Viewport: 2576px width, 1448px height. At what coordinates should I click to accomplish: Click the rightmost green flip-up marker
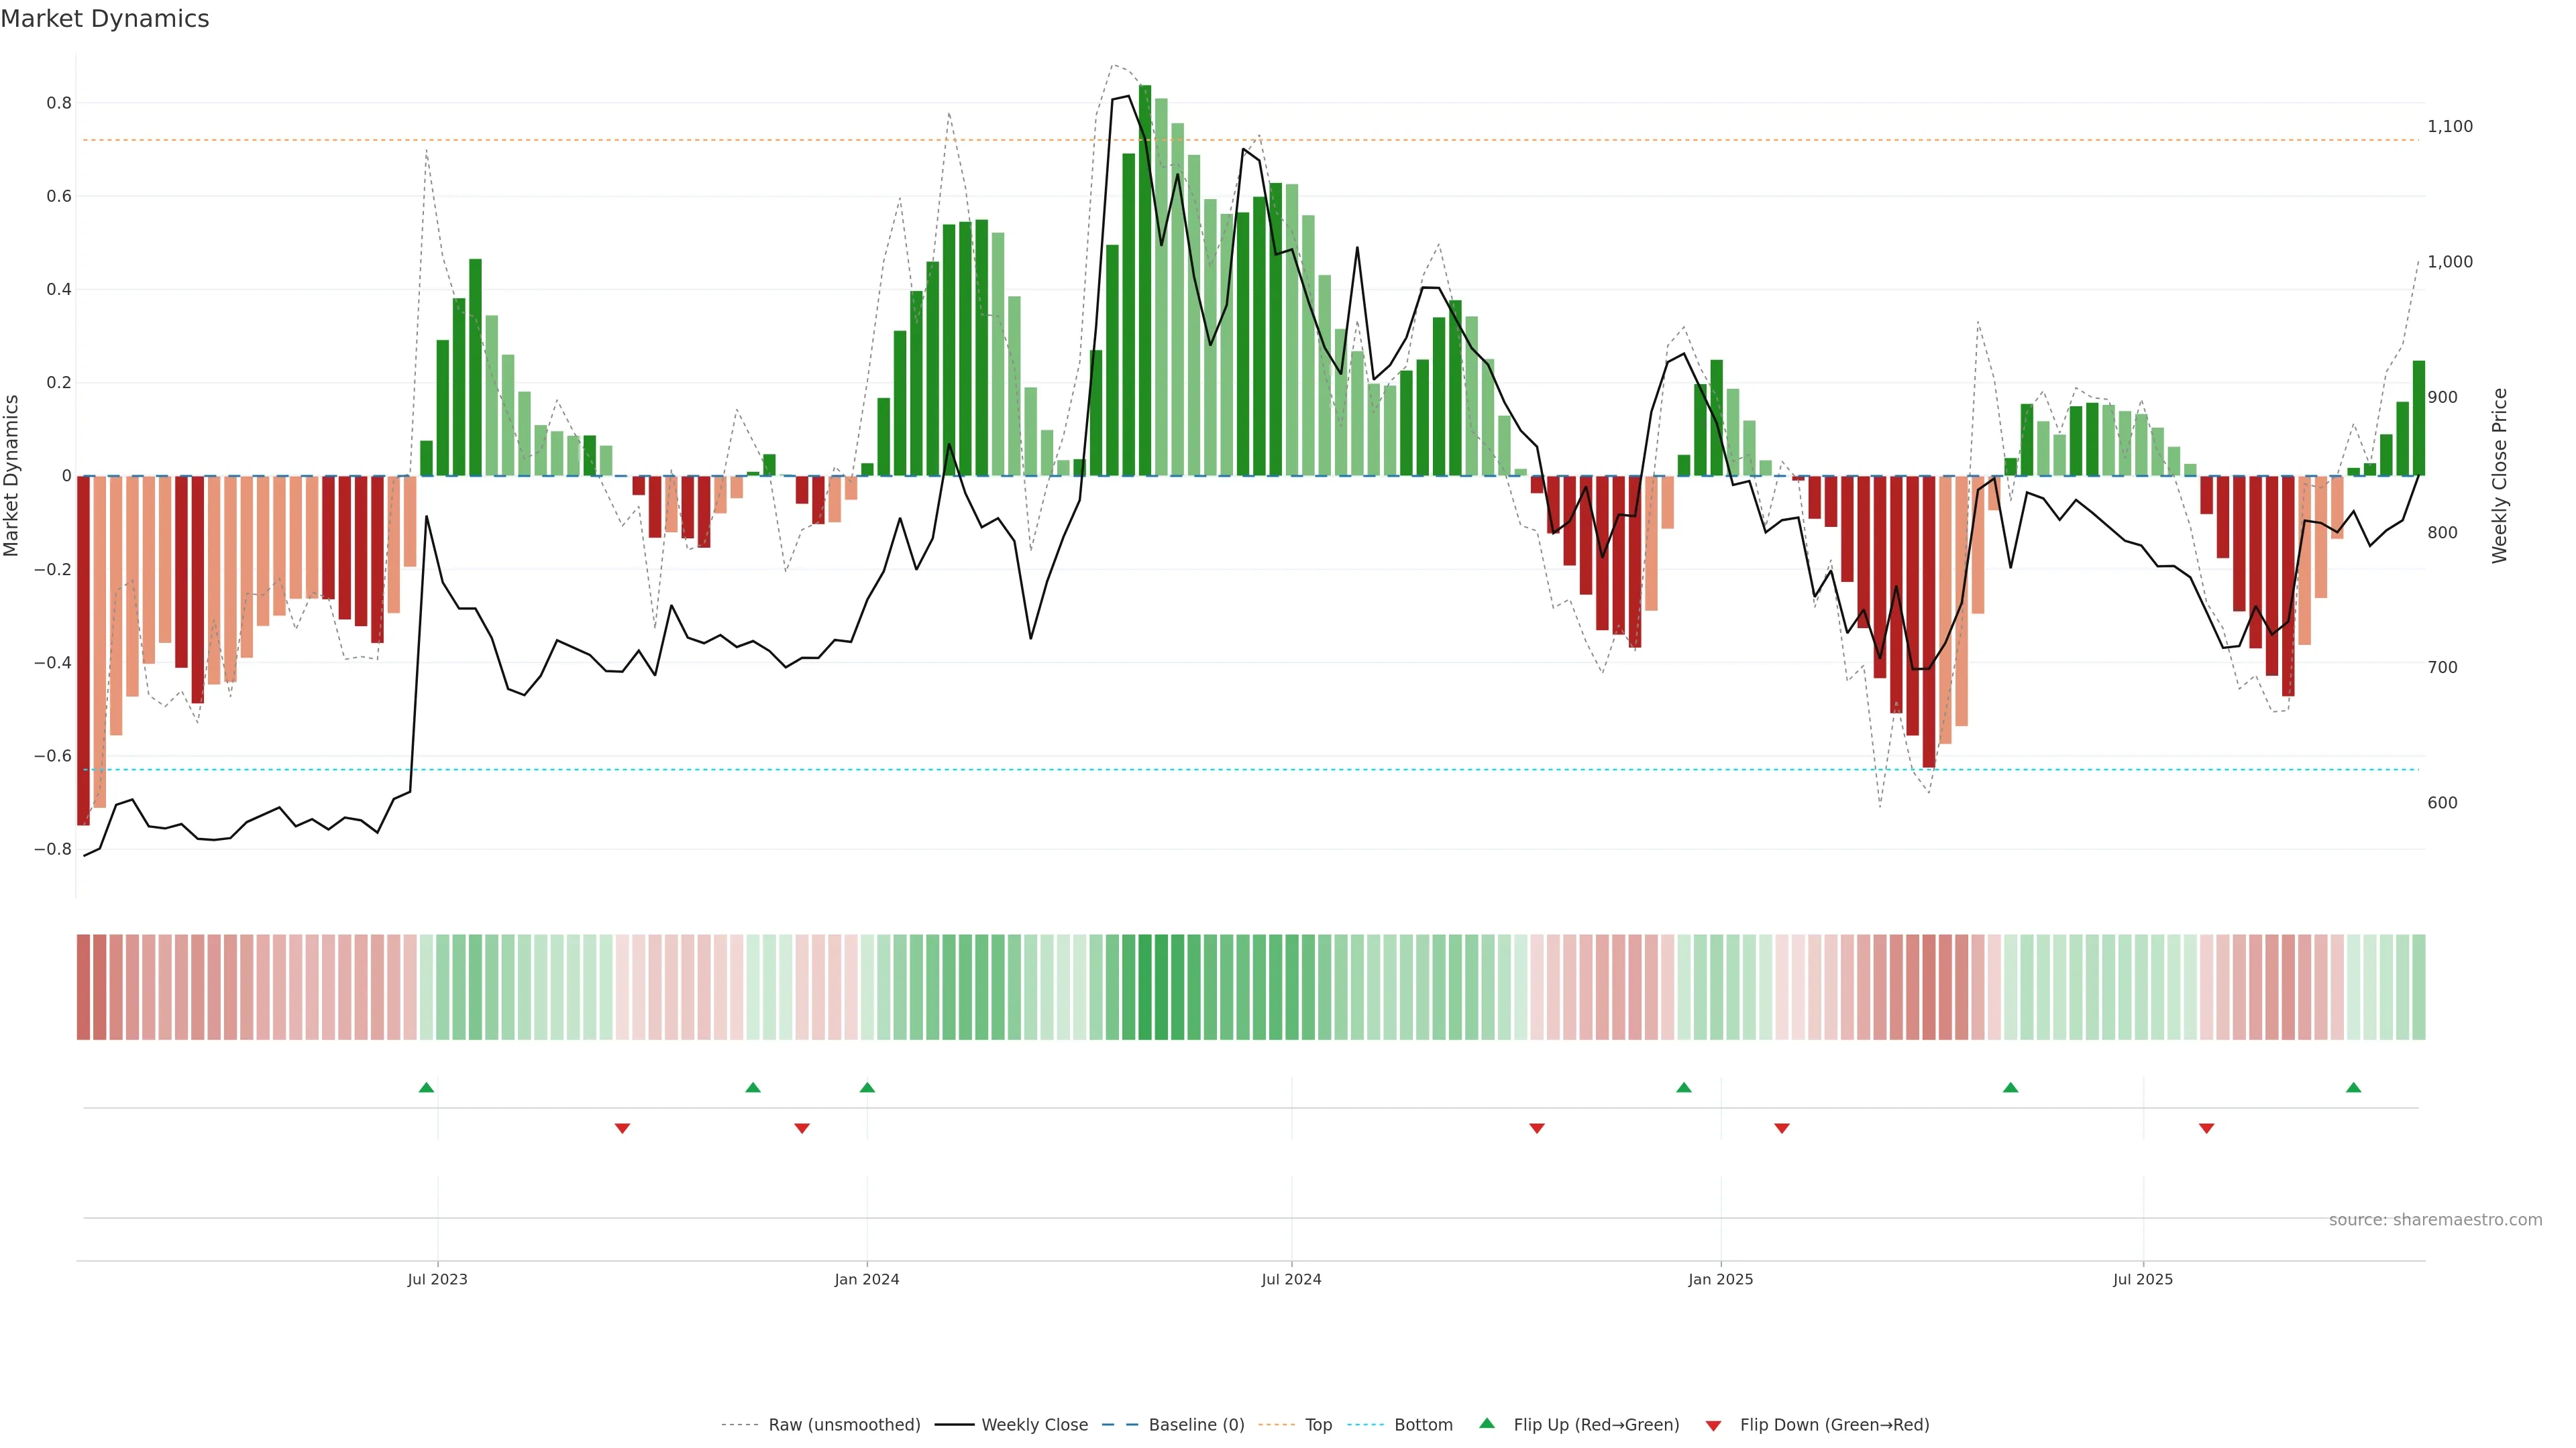[x=2353, y=1087]
